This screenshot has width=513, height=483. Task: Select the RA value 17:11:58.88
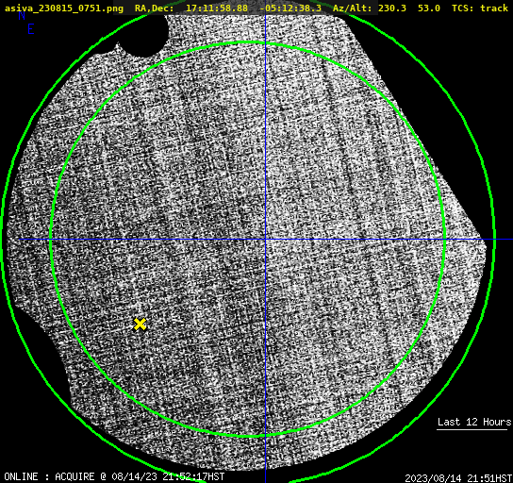pyautogui.click(x=217, y=8)
